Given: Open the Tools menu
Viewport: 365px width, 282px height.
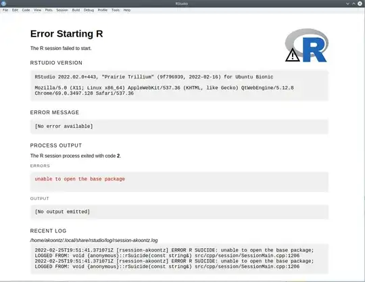Looking at the screenshot, I should (x=116, y=10).
